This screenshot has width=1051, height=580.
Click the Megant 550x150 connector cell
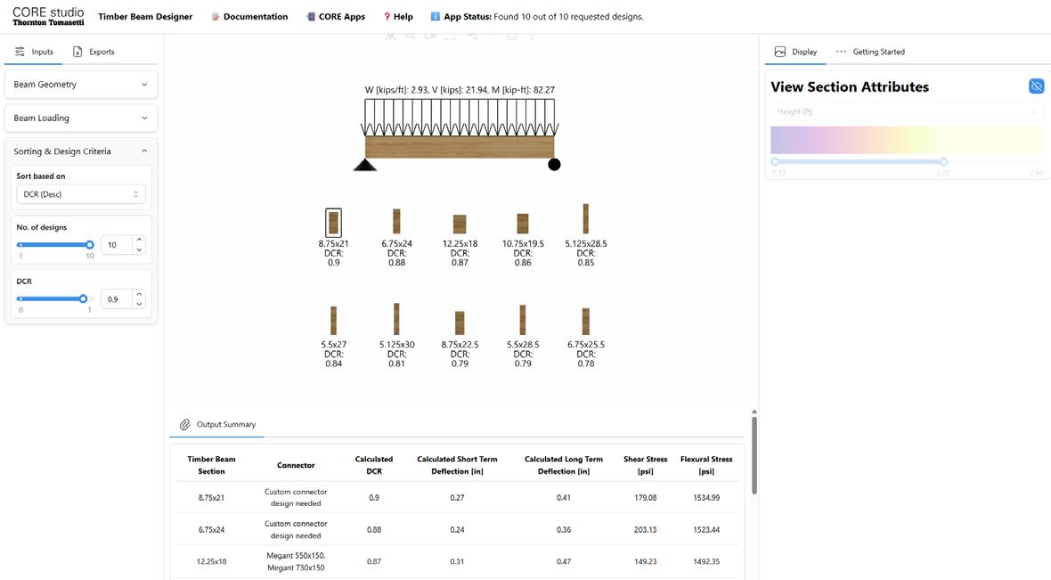coord(296,562)
